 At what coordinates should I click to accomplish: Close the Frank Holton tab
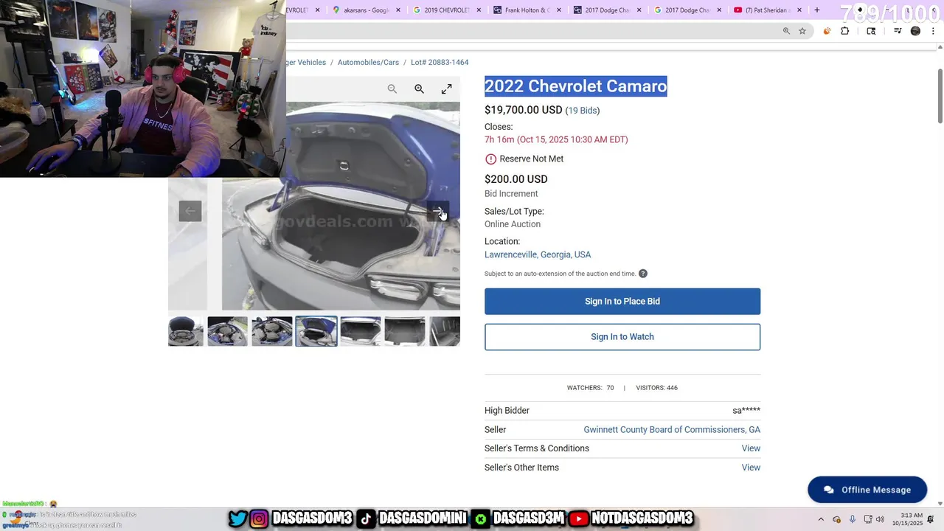coord(558,10)
